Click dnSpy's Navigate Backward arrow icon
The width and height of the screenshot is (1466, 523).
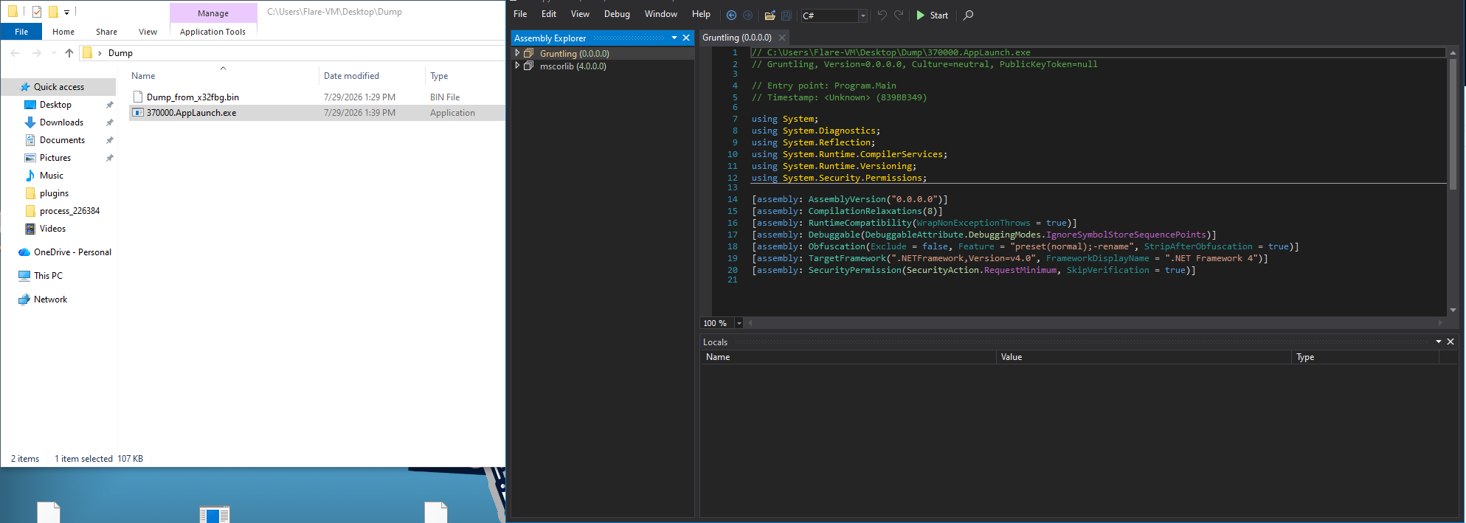tap(731, 15)
